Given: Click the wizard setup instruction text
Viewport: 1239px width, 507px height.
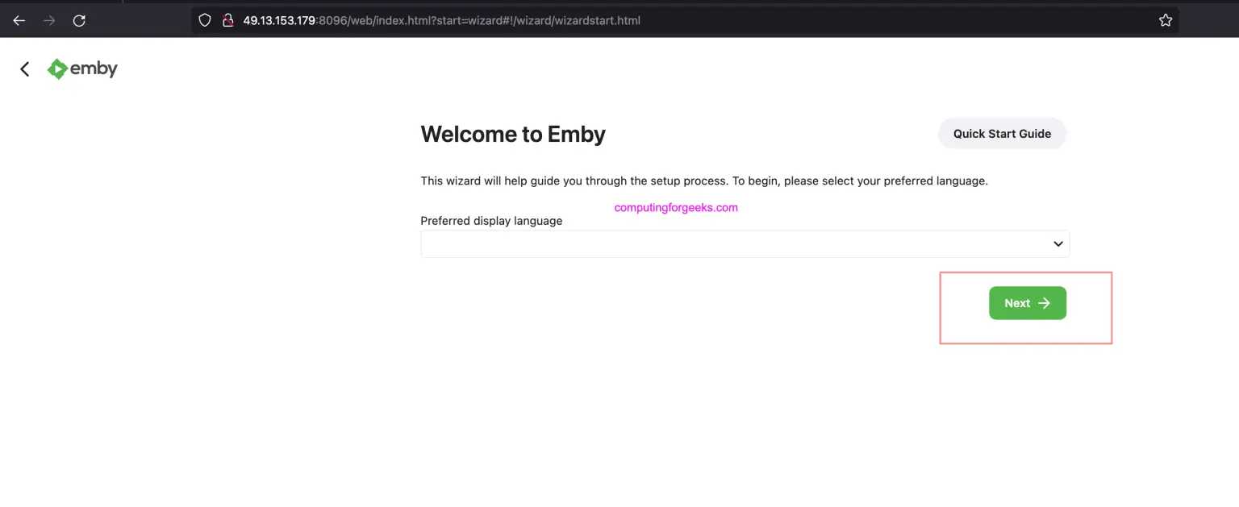Looking at the screenshot, I should [704, 181].
